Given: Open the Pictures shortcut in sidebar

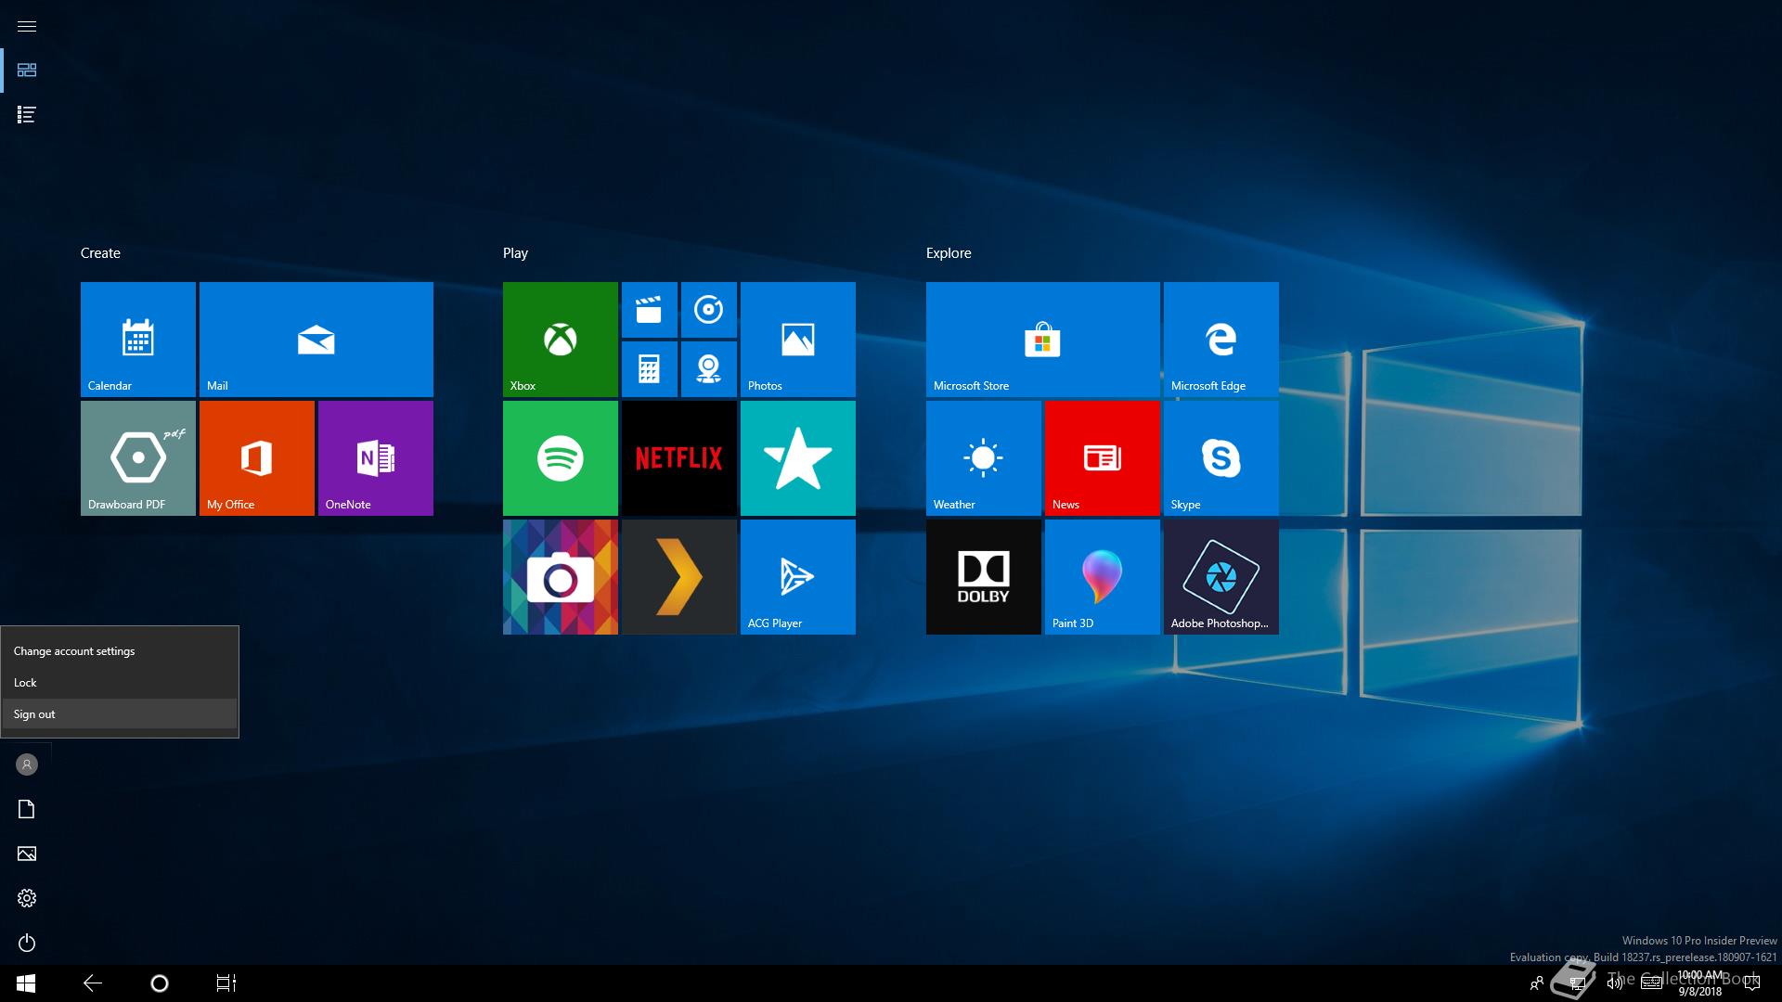Looking at the screenshot, I should point(27,854).
